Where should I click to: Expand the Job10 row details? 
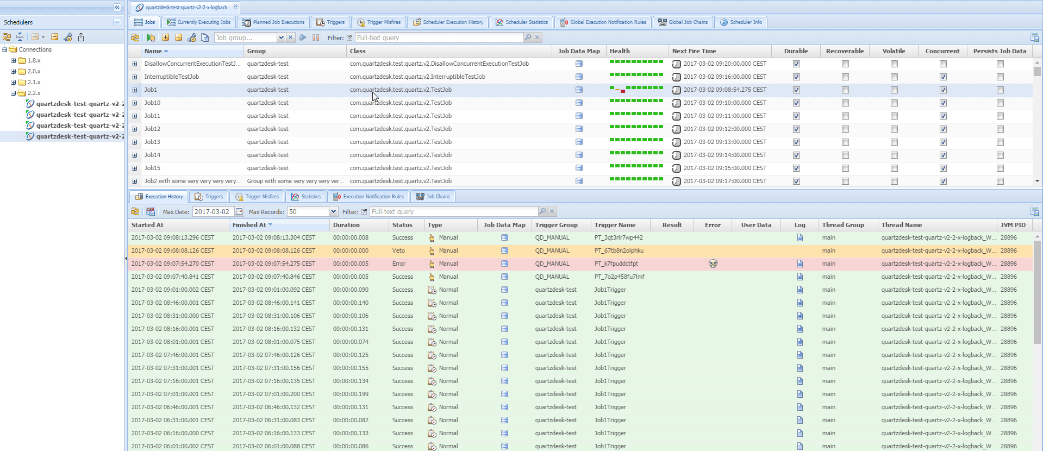coord(134,103)
